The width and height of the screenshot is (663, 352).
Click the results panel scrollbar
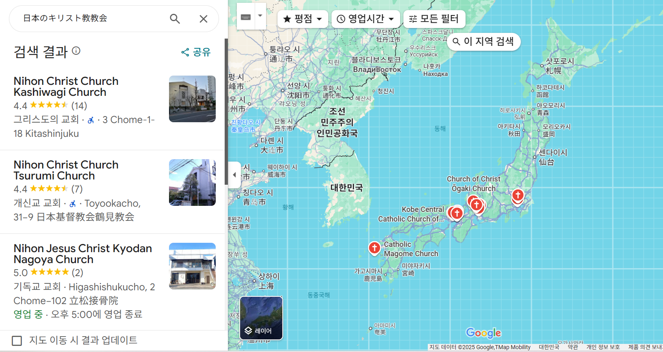click(x=226, y=112)
